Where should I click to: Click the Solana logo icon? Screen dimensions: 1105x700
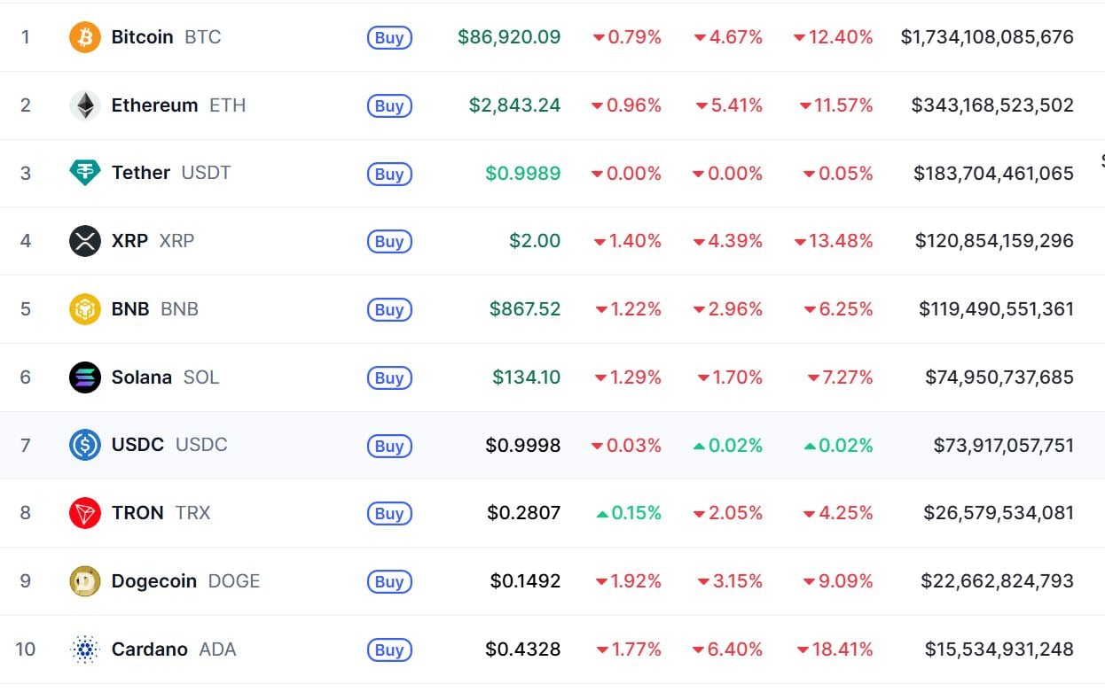[85, 377]
